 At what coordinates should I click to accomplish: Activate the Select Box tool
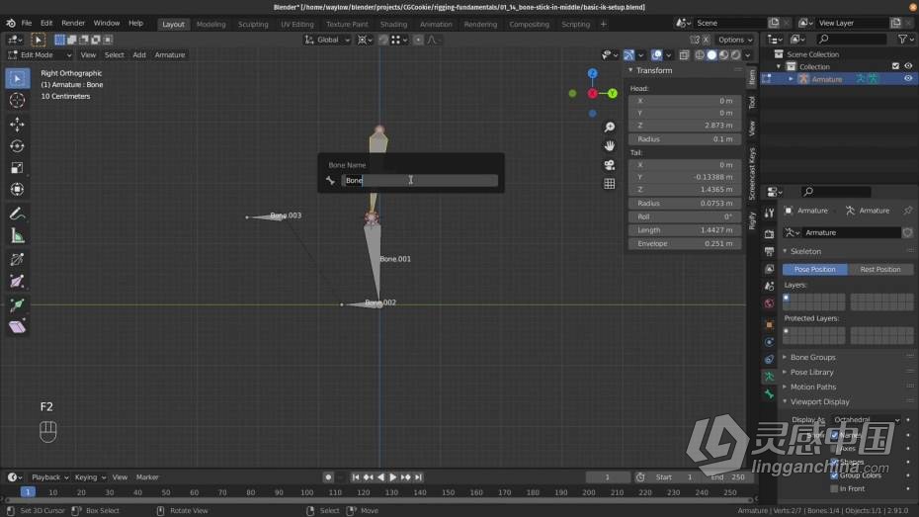point(17,78)
